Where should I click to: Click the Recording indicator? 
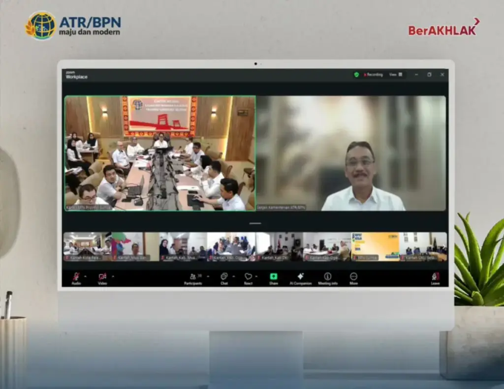point(373,75)
